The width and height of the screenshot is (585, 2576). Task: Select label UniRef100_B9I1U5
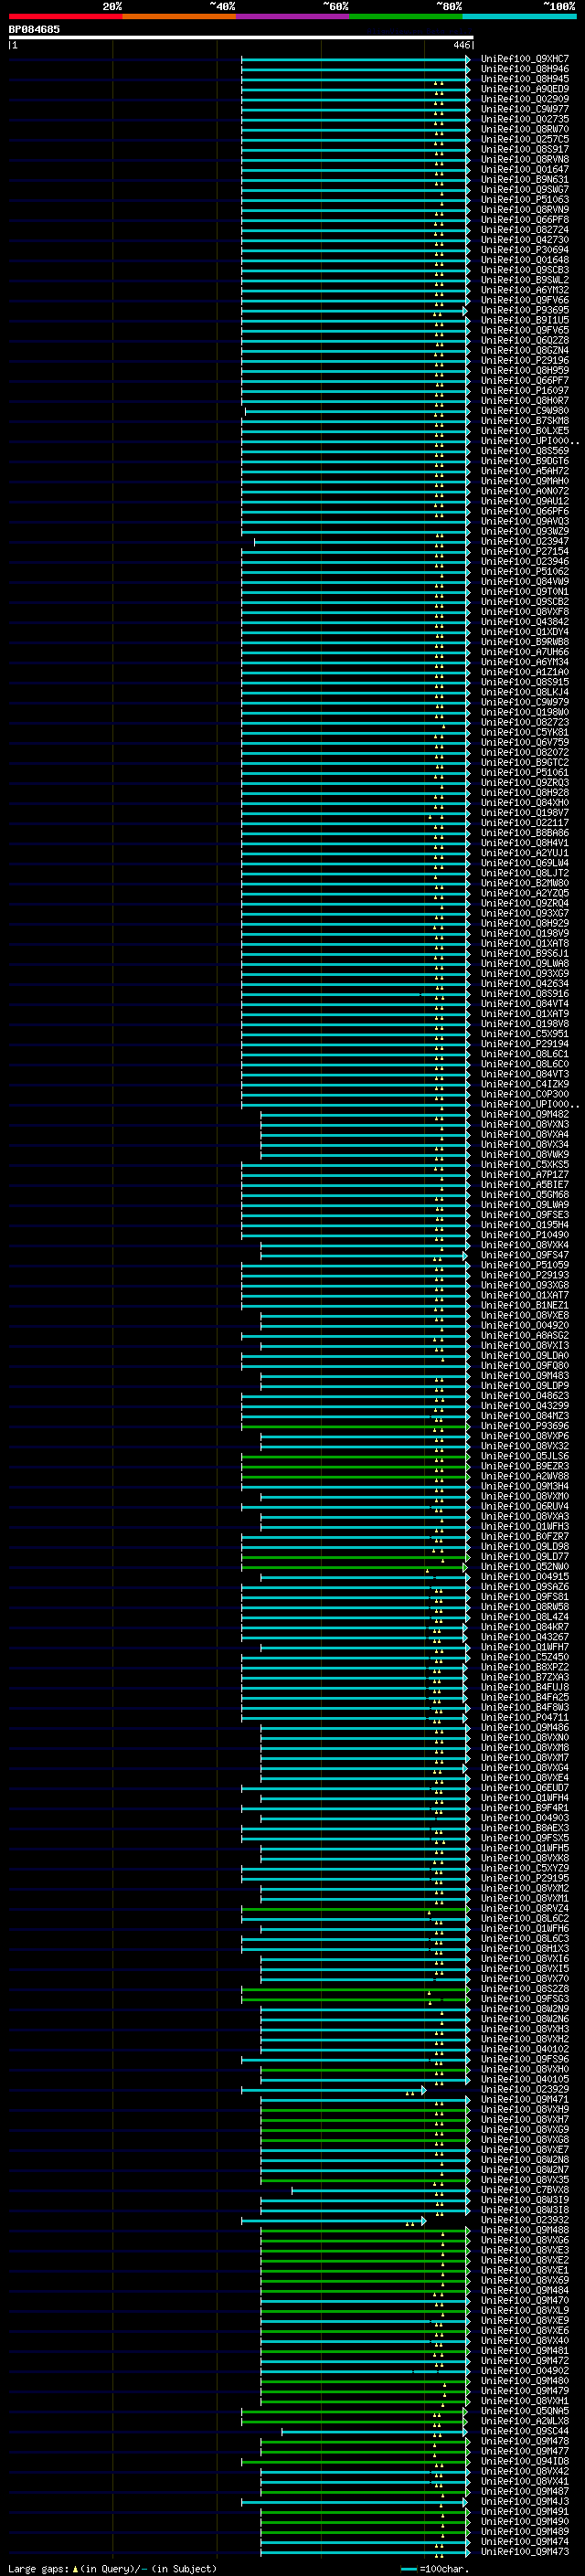[x=524, y=320]
